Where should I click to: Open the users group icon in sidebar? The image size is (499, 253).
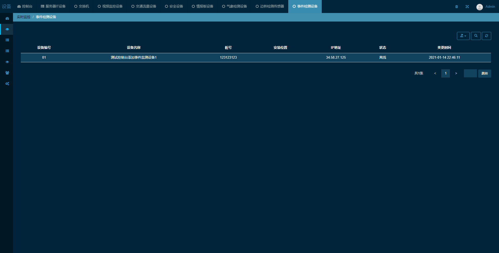7,73
